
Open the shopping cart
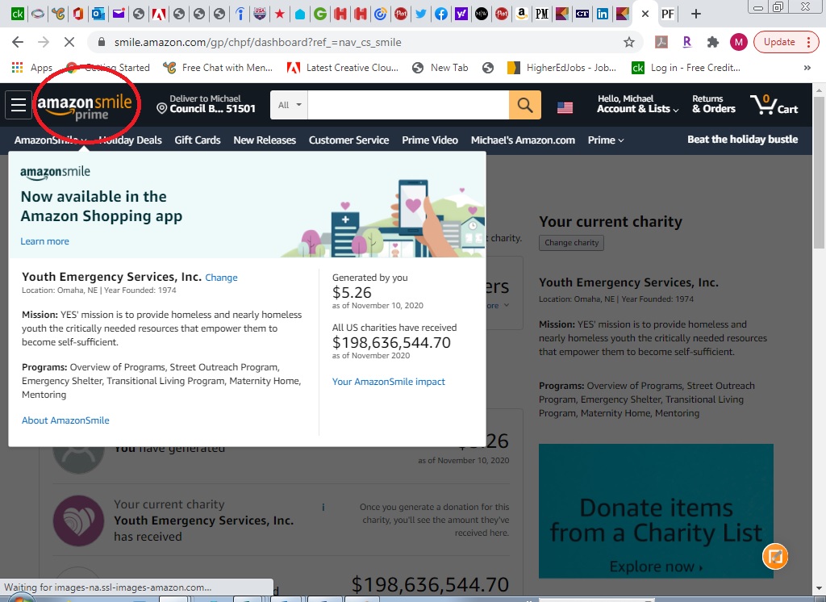click(x=774, y=105)
